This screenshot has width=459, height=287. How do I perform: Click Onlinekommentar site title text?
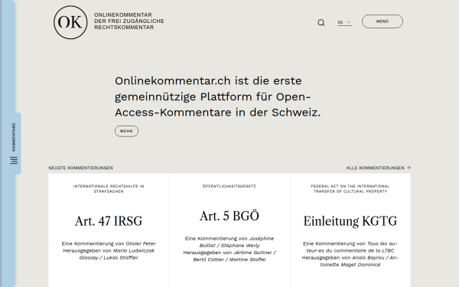pyautogui.click(x=129, y=21)
